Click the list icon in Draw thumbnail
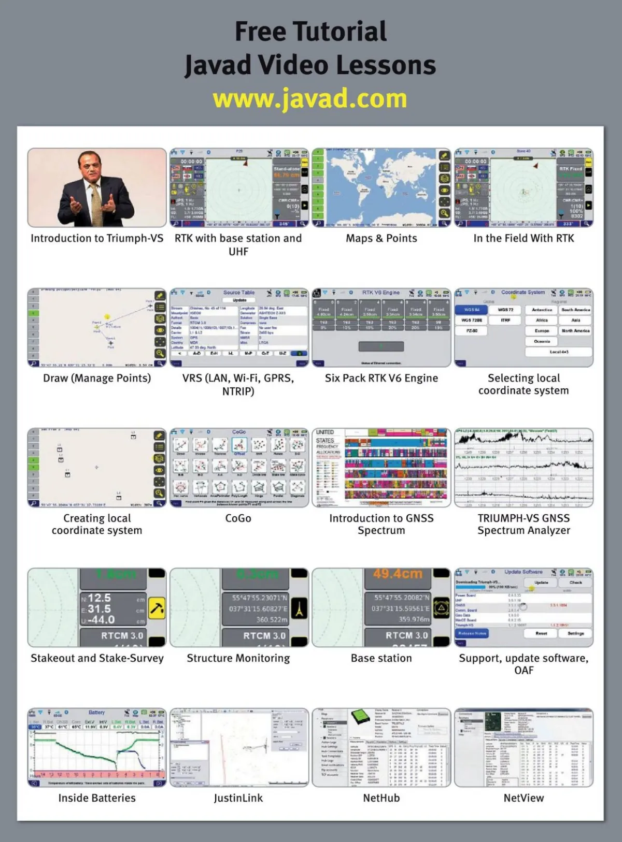Screen dimensions: 622x842 [160, 307]
